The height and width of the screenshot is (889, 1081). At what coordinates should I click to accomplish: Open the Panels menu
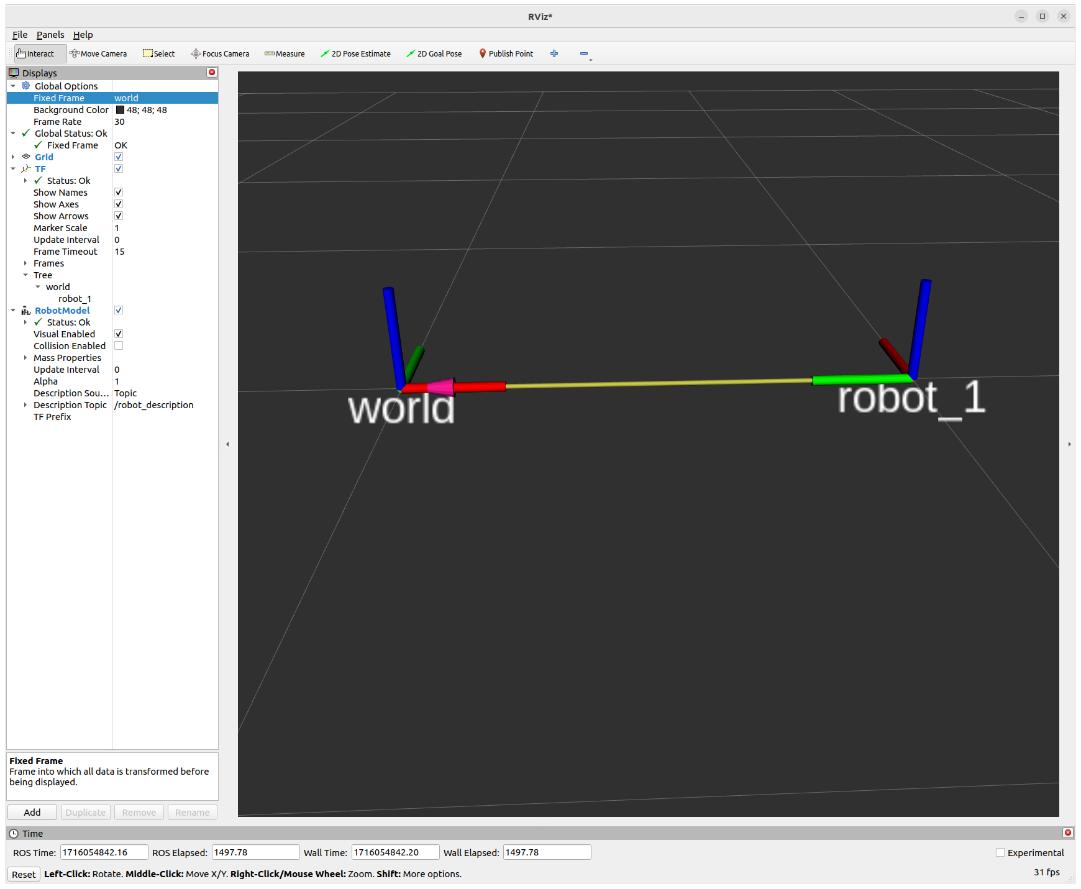tap(50, 35)
